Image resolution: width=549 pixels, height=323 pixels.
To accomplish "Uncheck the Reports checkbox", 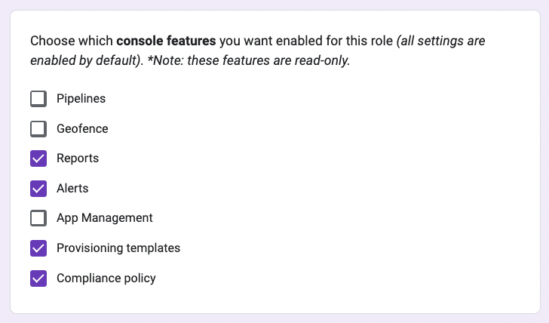I will coord(38,158).
